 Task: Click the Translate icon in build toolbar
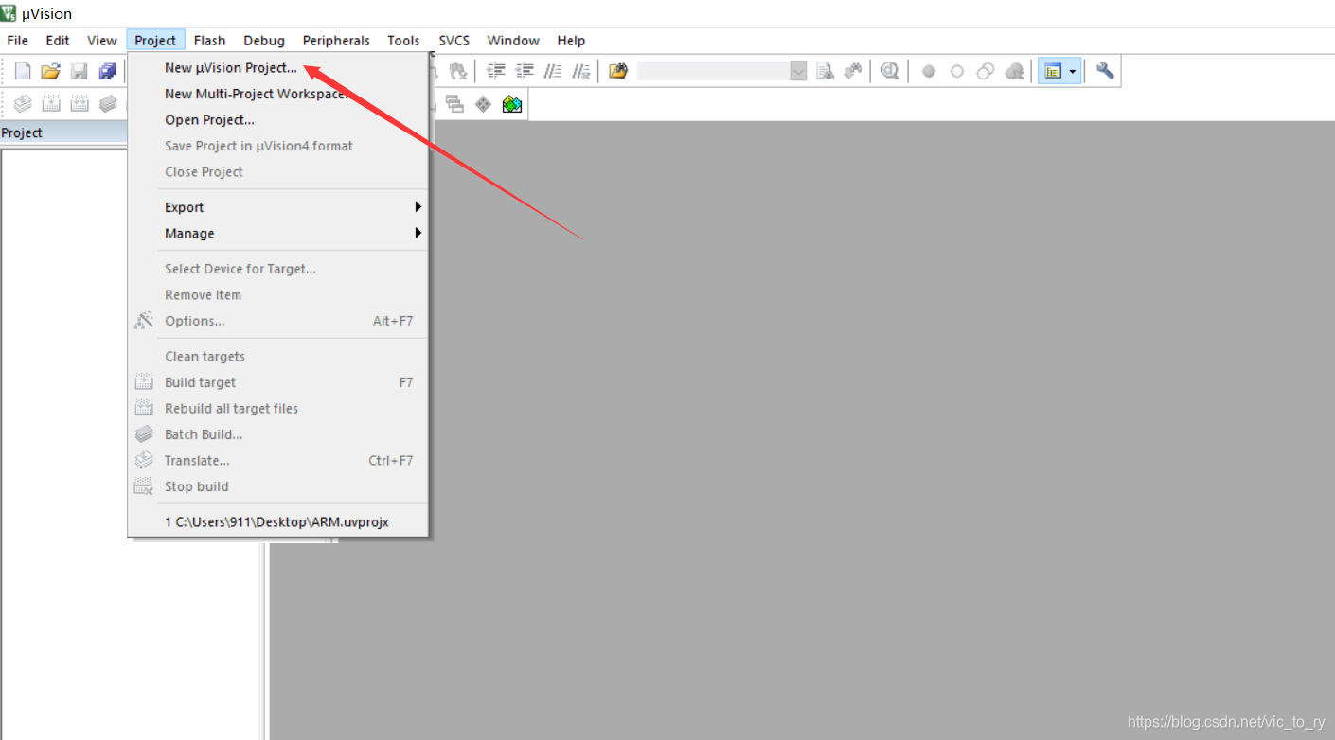tap(23, 104)
